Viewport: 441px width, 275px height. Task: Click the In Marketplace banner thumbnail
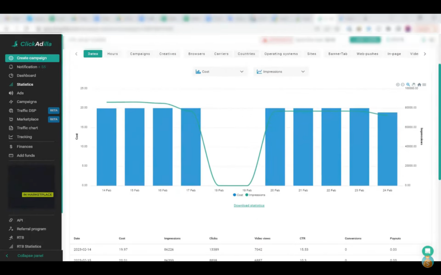[31, 187]
